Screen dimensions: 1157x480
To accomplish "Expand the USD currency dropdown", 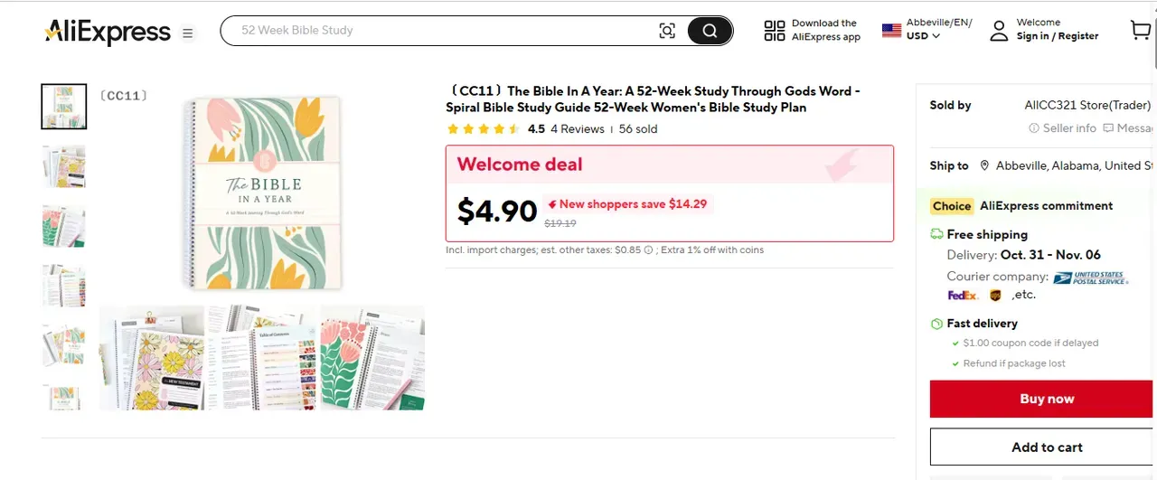I will 924,36.
